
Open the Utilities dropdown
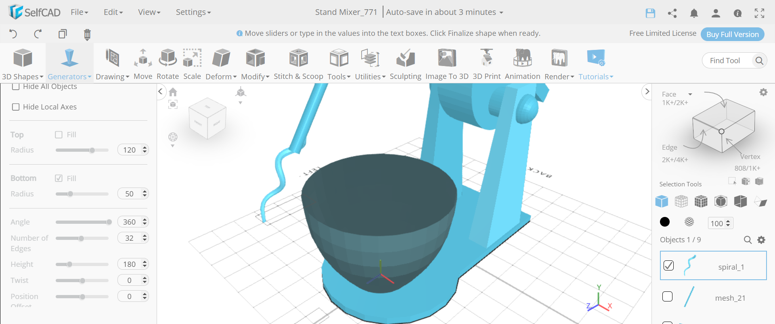(x=370, y=64)
